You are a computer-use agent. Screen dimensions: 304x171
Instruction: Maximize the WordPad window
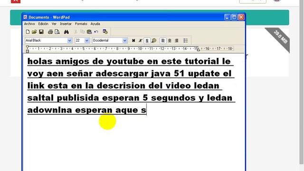[x=234, y=17]
